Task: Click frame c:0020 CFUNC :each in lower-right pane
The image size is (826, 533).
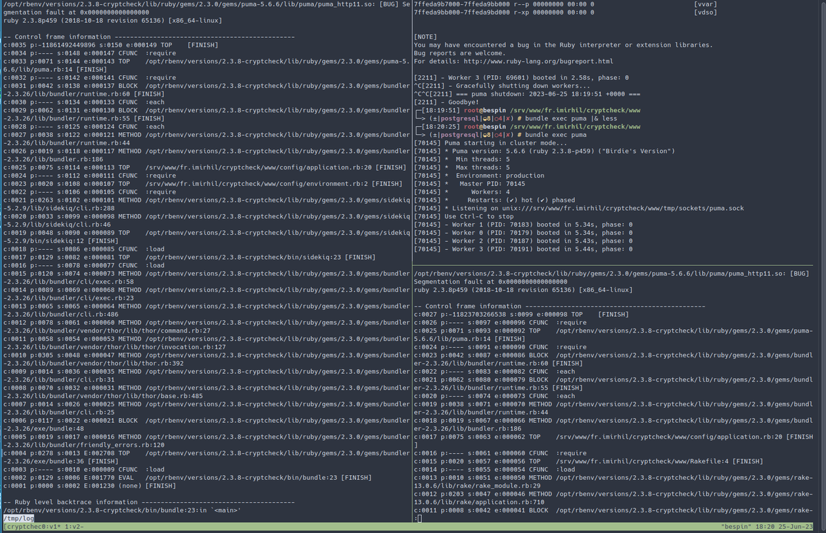Action: coord(494,396)
